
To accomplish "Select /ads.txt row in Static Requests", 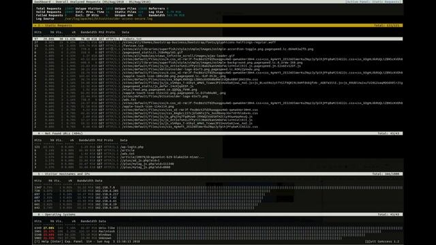I will pyautogui.click(x=218, y=100).
